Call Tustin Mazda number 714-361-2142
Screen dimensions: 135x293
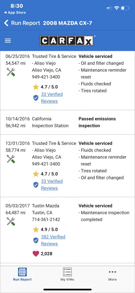click(46, 219)
